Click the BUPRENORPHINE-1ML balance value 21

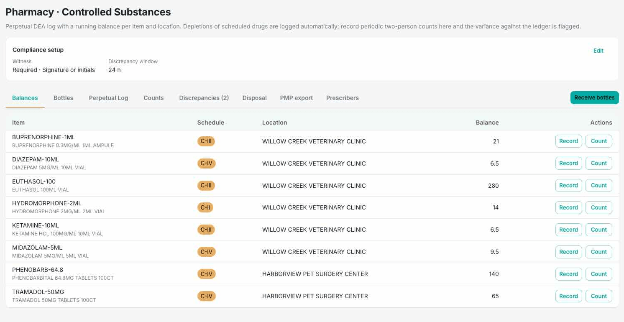point(496,141)
